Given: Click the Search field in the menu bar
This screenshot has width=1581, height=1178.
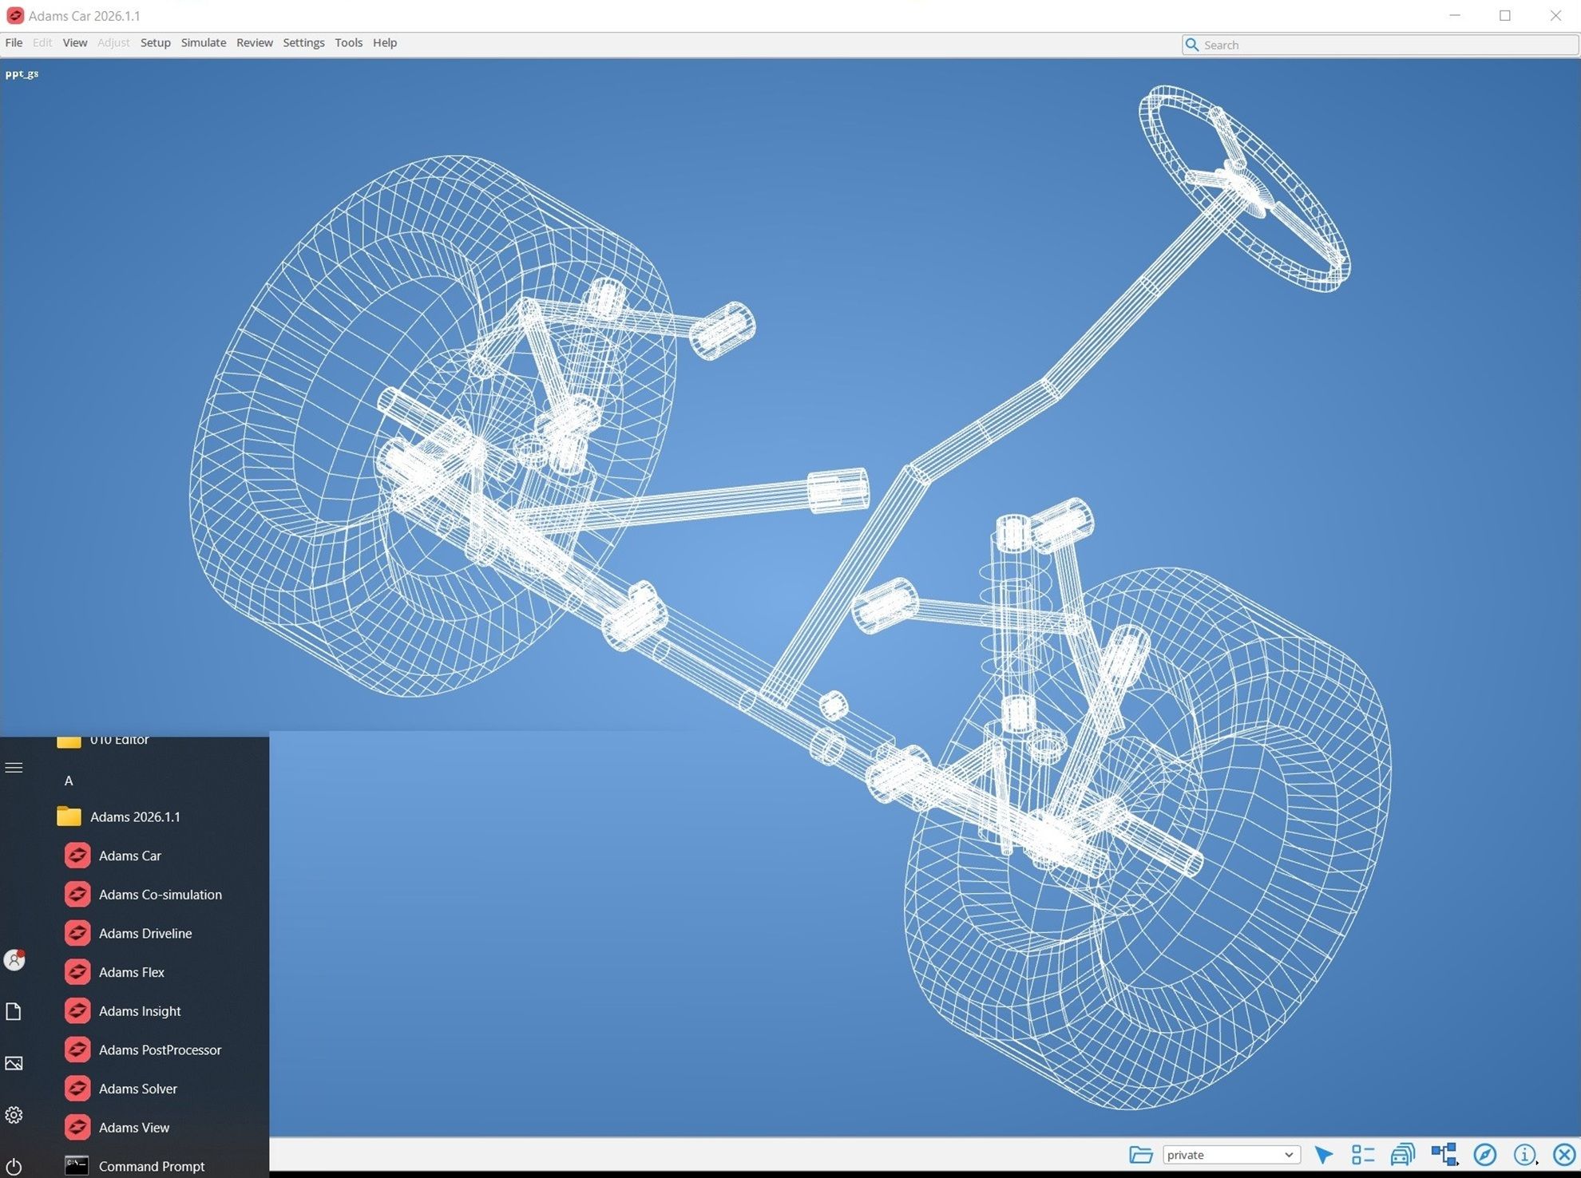Looking at the screenshot, I should 1380,45.
